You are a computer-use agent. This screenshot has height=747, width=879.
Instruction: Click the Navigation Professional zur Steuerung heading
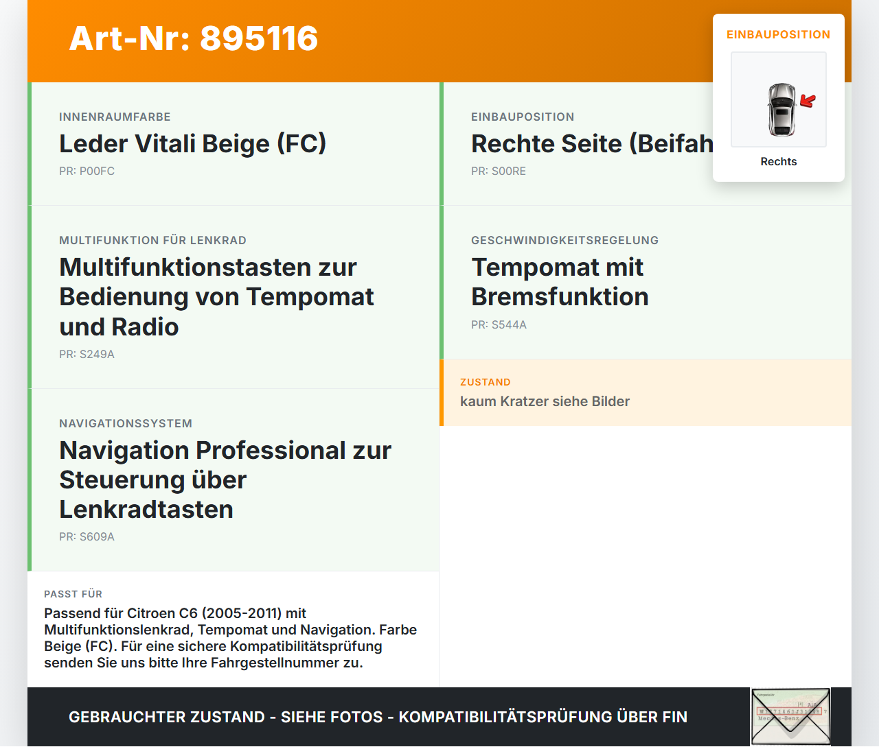(x=225, y=479)
